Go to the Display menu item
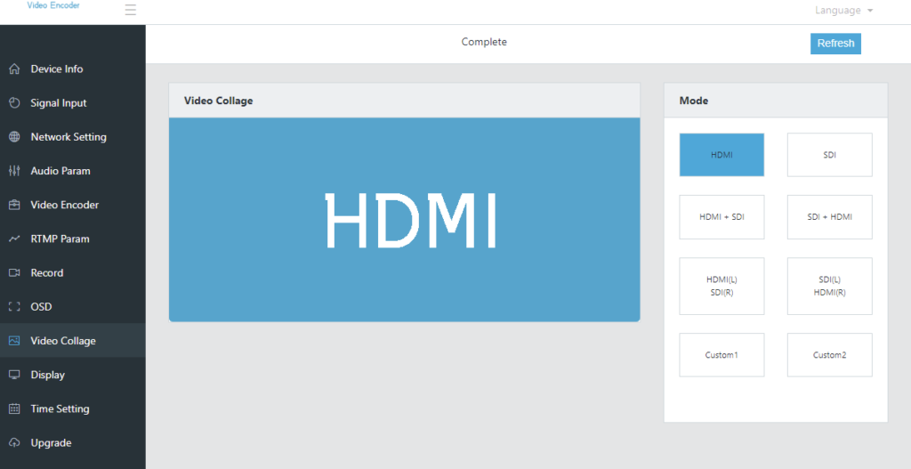The image size is (911, 469). [x=47, y=375]
